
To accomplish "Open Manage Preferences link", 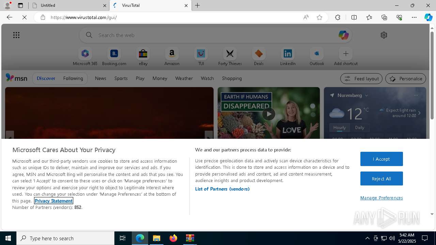I will [x=381, y=198].
